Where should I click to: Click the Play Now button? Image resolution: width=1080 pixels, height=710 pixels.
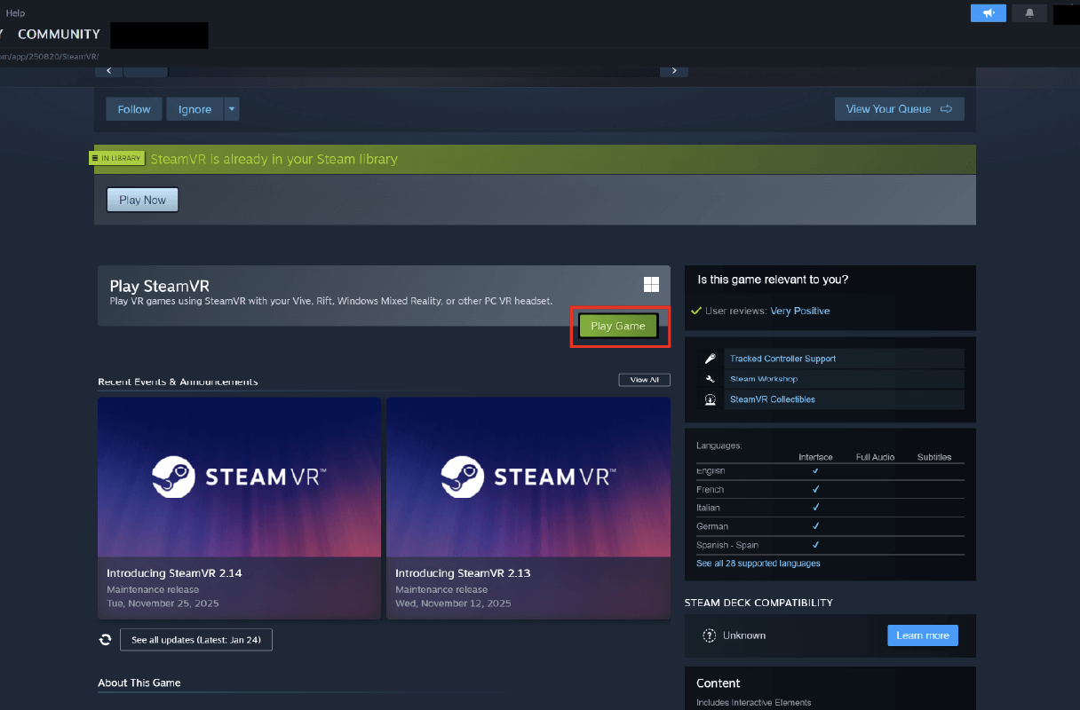pyautogui.click(x=142, y=200)
